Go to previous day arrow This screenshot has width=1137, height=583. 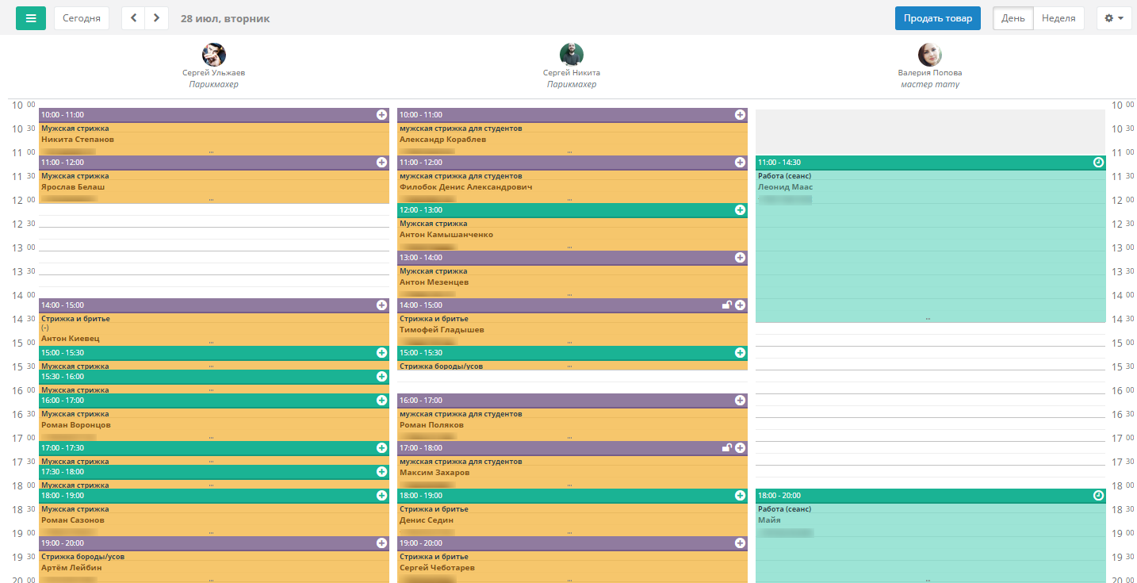click(133, 18)
